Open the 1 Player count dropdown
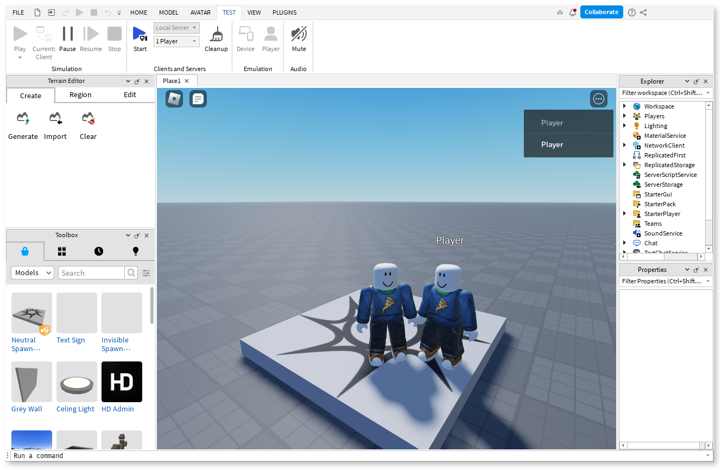 pyautogui.click(x=176, y=41)
